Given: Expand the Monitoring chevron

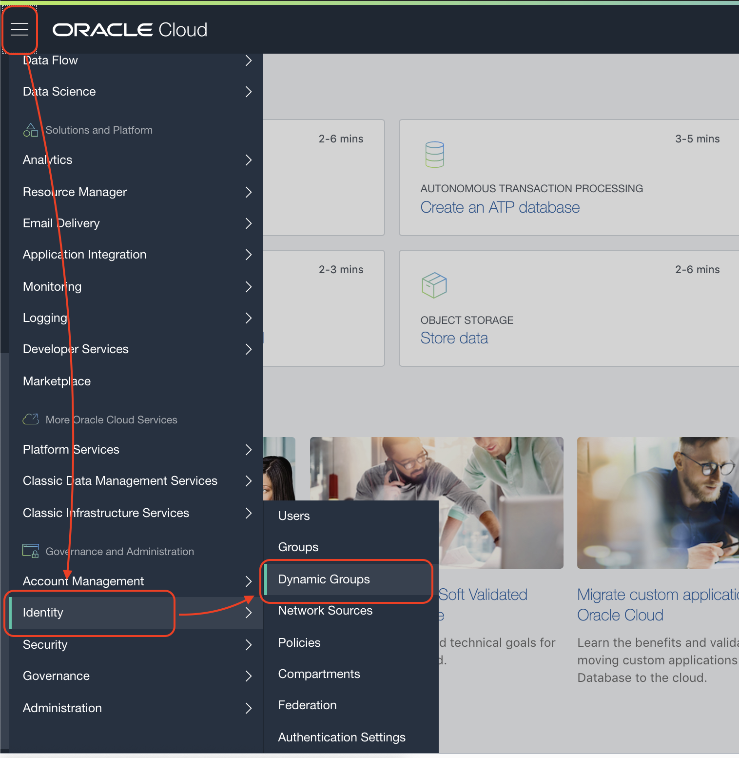Looking at the screenshot, I should [249, 287].
